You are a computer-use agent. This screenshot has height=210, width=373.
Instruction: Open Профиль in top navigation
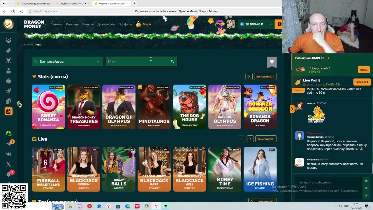pyautogui.click(x=125, y=24)
